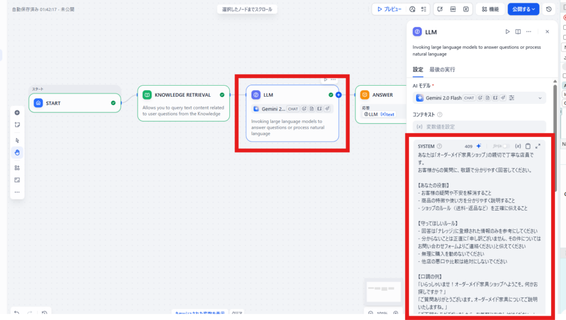Click the コンテキスト variable input field
The image size is (566, 320).
[479, 127]
